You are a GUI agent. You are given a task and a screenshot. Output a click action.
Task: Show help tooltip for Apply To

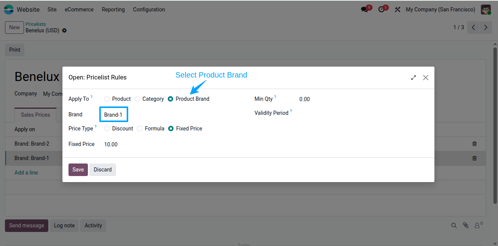tap(92, 97)
